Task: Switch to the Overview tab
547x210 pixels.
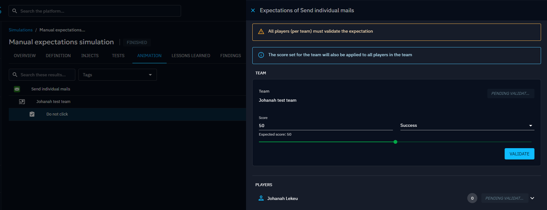Action: (x=25, y=56)
